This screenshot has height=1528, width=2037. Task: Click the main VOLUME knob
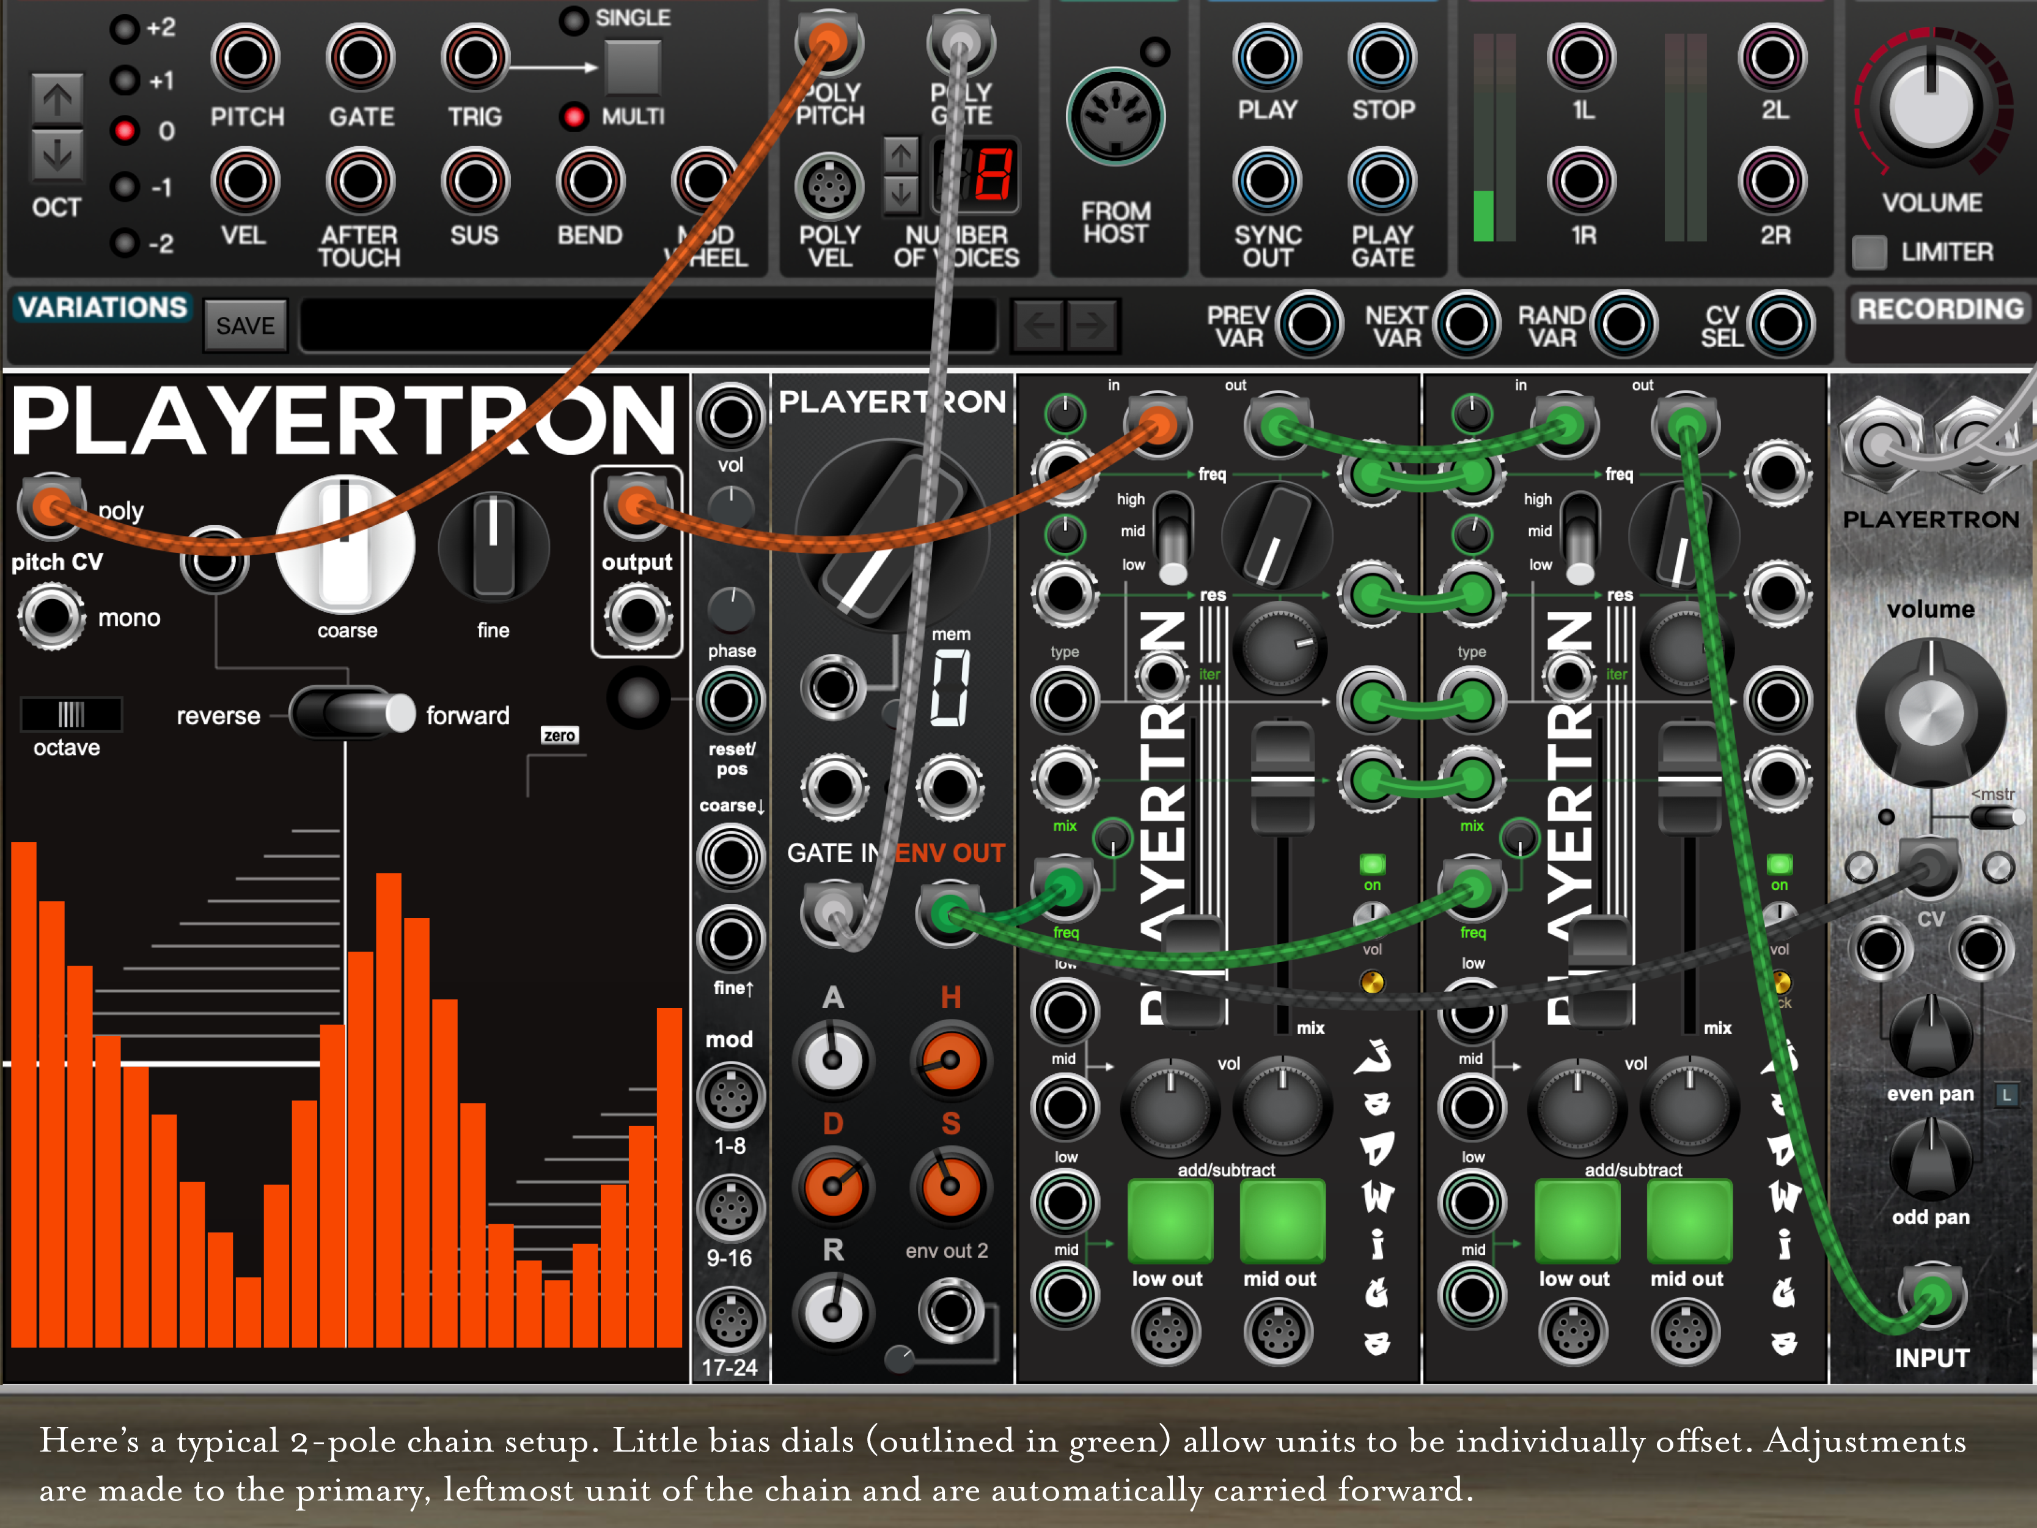point(1931,106)
